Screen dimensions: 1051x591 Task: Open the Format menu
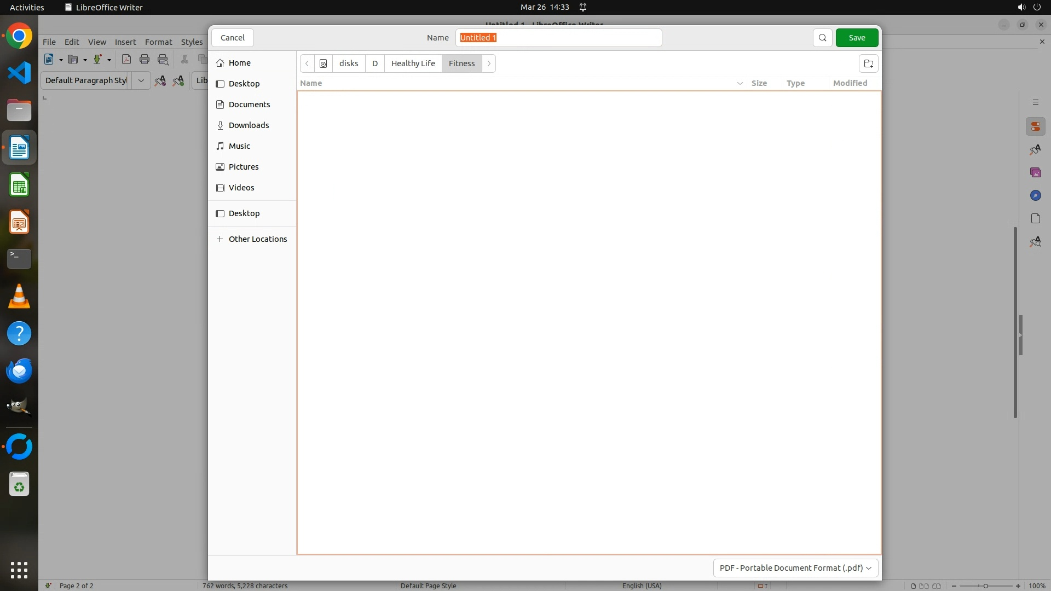(x=158, y=42)
